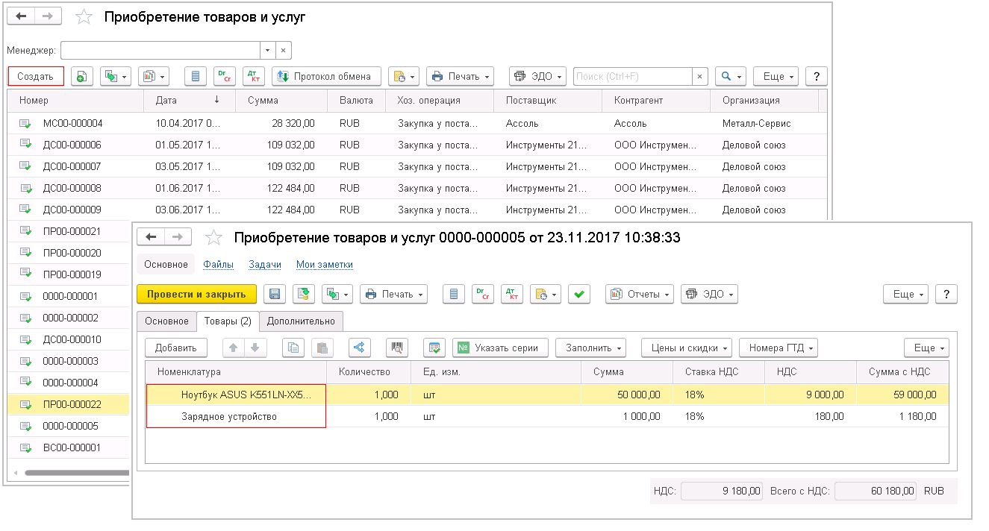Click the Создать button

[36, 76]
